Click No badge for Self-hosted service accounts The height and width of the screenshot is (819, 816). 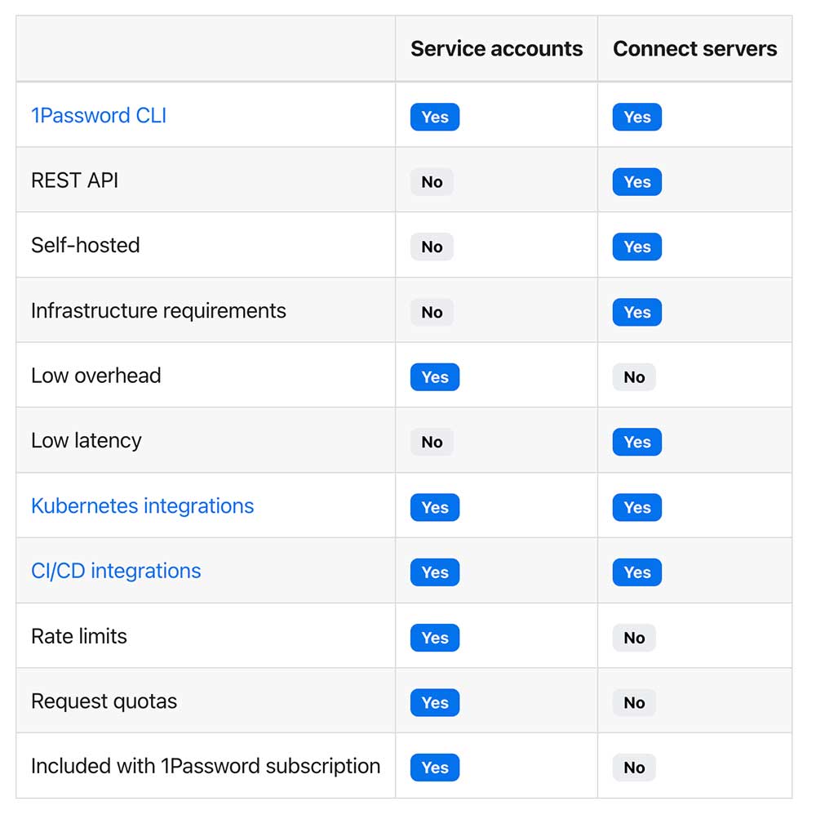pyautogui.click(x=432, y=247)
